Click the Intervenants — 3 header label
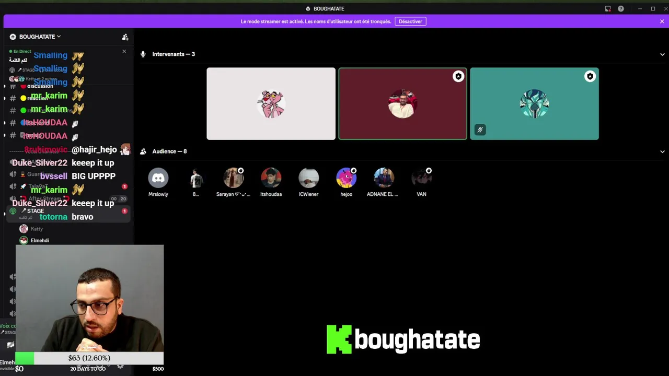This screenshot has height=376, width=669. point(174,54)
